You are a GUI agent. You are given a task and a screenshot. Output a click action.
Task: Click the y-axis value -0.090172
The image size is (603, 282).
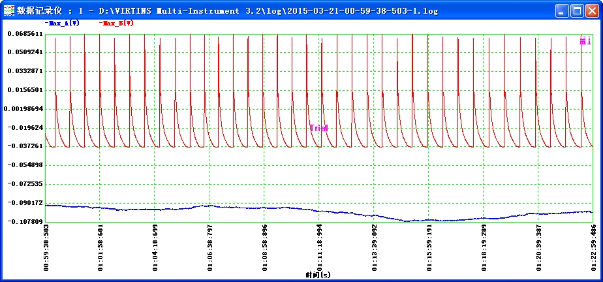click(25, 203)
